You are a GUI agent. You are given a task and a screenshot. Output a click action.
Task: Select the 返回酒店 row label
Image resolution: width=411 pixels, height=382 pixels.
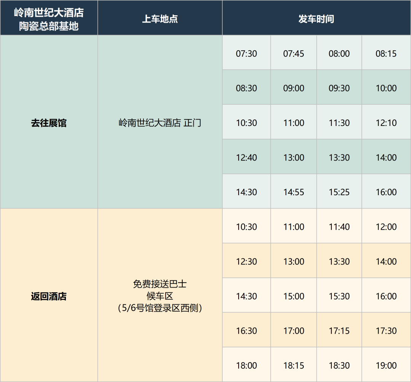tap(49, 295)
